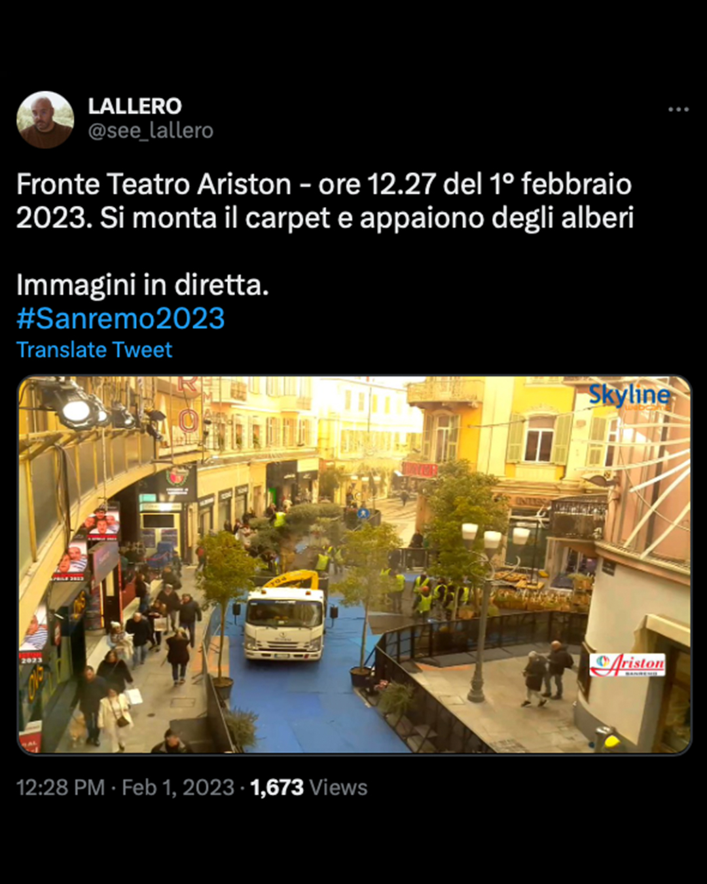Expand the embedded Teatro Ariston webcam image
The image size is (707, 884).
[x=354, y=564]
